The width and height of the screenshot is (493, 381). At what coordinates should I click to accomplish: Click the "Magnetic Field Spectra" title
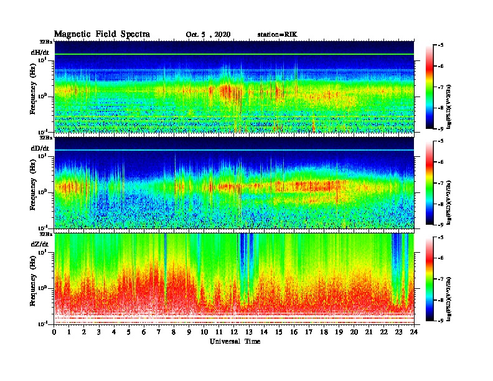(102, 34)
